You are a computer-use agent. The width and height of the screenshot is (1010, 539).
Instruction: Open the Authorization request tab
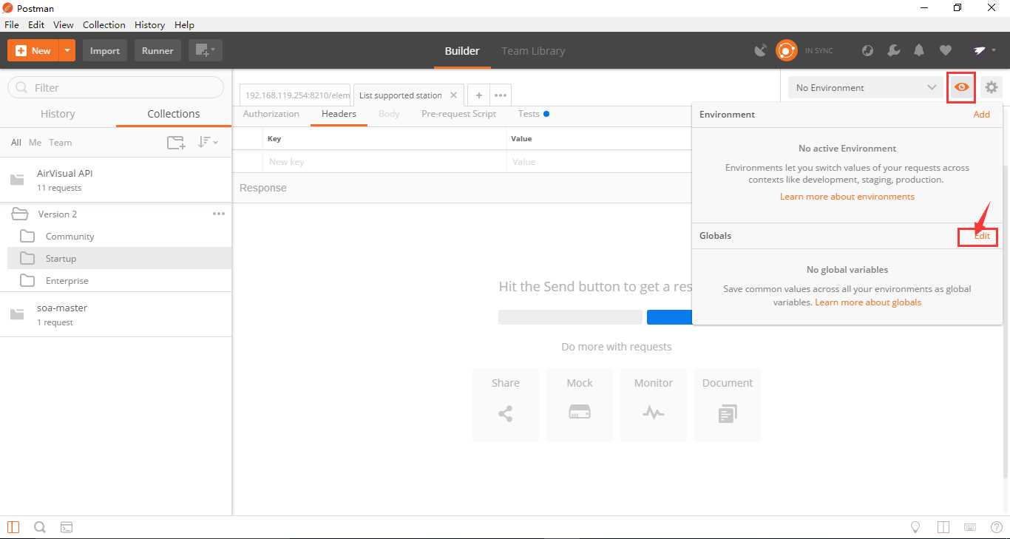(x=271, y=114)
